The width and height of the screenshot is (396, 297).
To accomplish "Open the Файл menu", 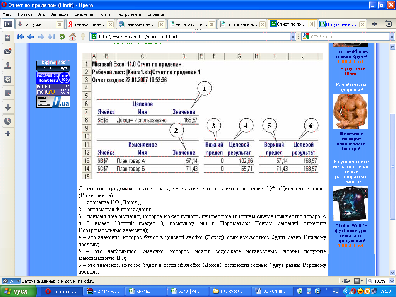I will 8,14.
